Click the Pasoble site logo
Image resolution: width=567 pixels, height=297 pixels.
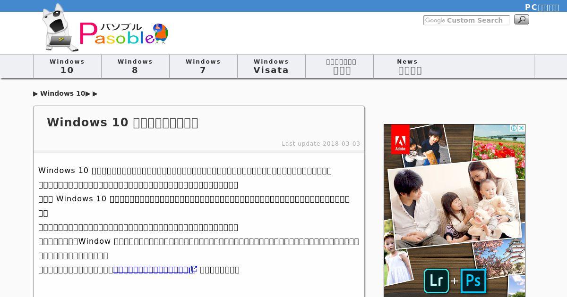coord(106,28)
